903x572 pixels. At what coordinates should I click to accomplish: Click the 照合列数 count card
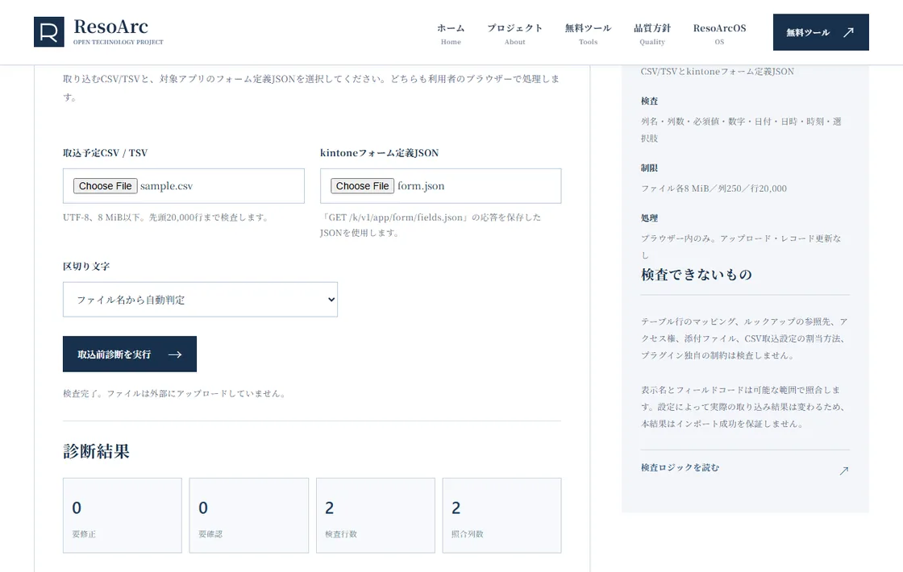point(501,516)
